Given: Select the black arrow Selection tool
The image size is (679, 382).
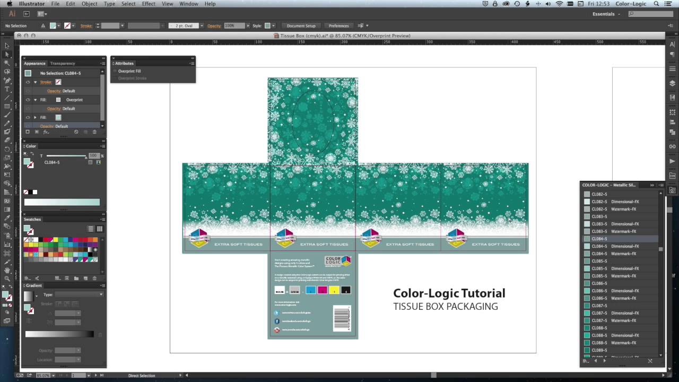Looking at the screenshot, I should tap(7, 46).
